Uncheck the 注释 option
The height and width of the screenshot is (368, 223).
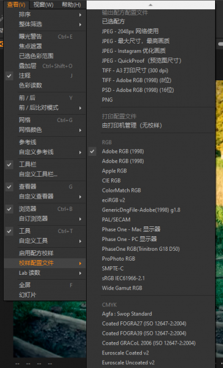click(45, 75)
